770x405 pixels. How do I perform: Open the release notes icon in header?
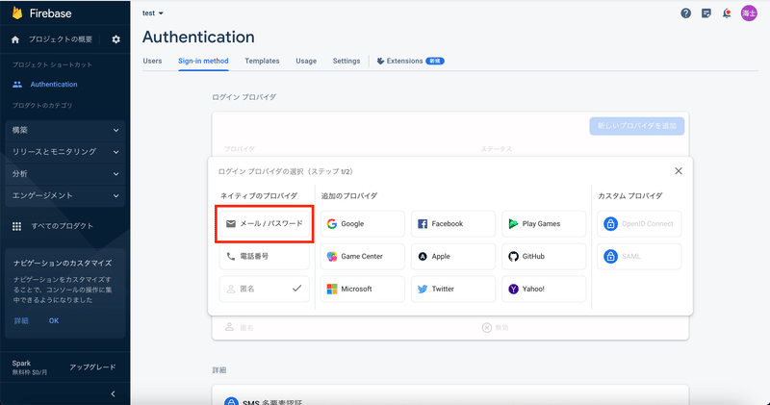coord(706,13)
